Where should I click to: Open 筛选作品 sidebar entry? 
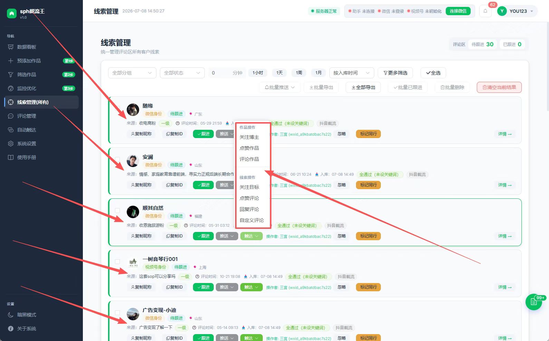[41, 75]
